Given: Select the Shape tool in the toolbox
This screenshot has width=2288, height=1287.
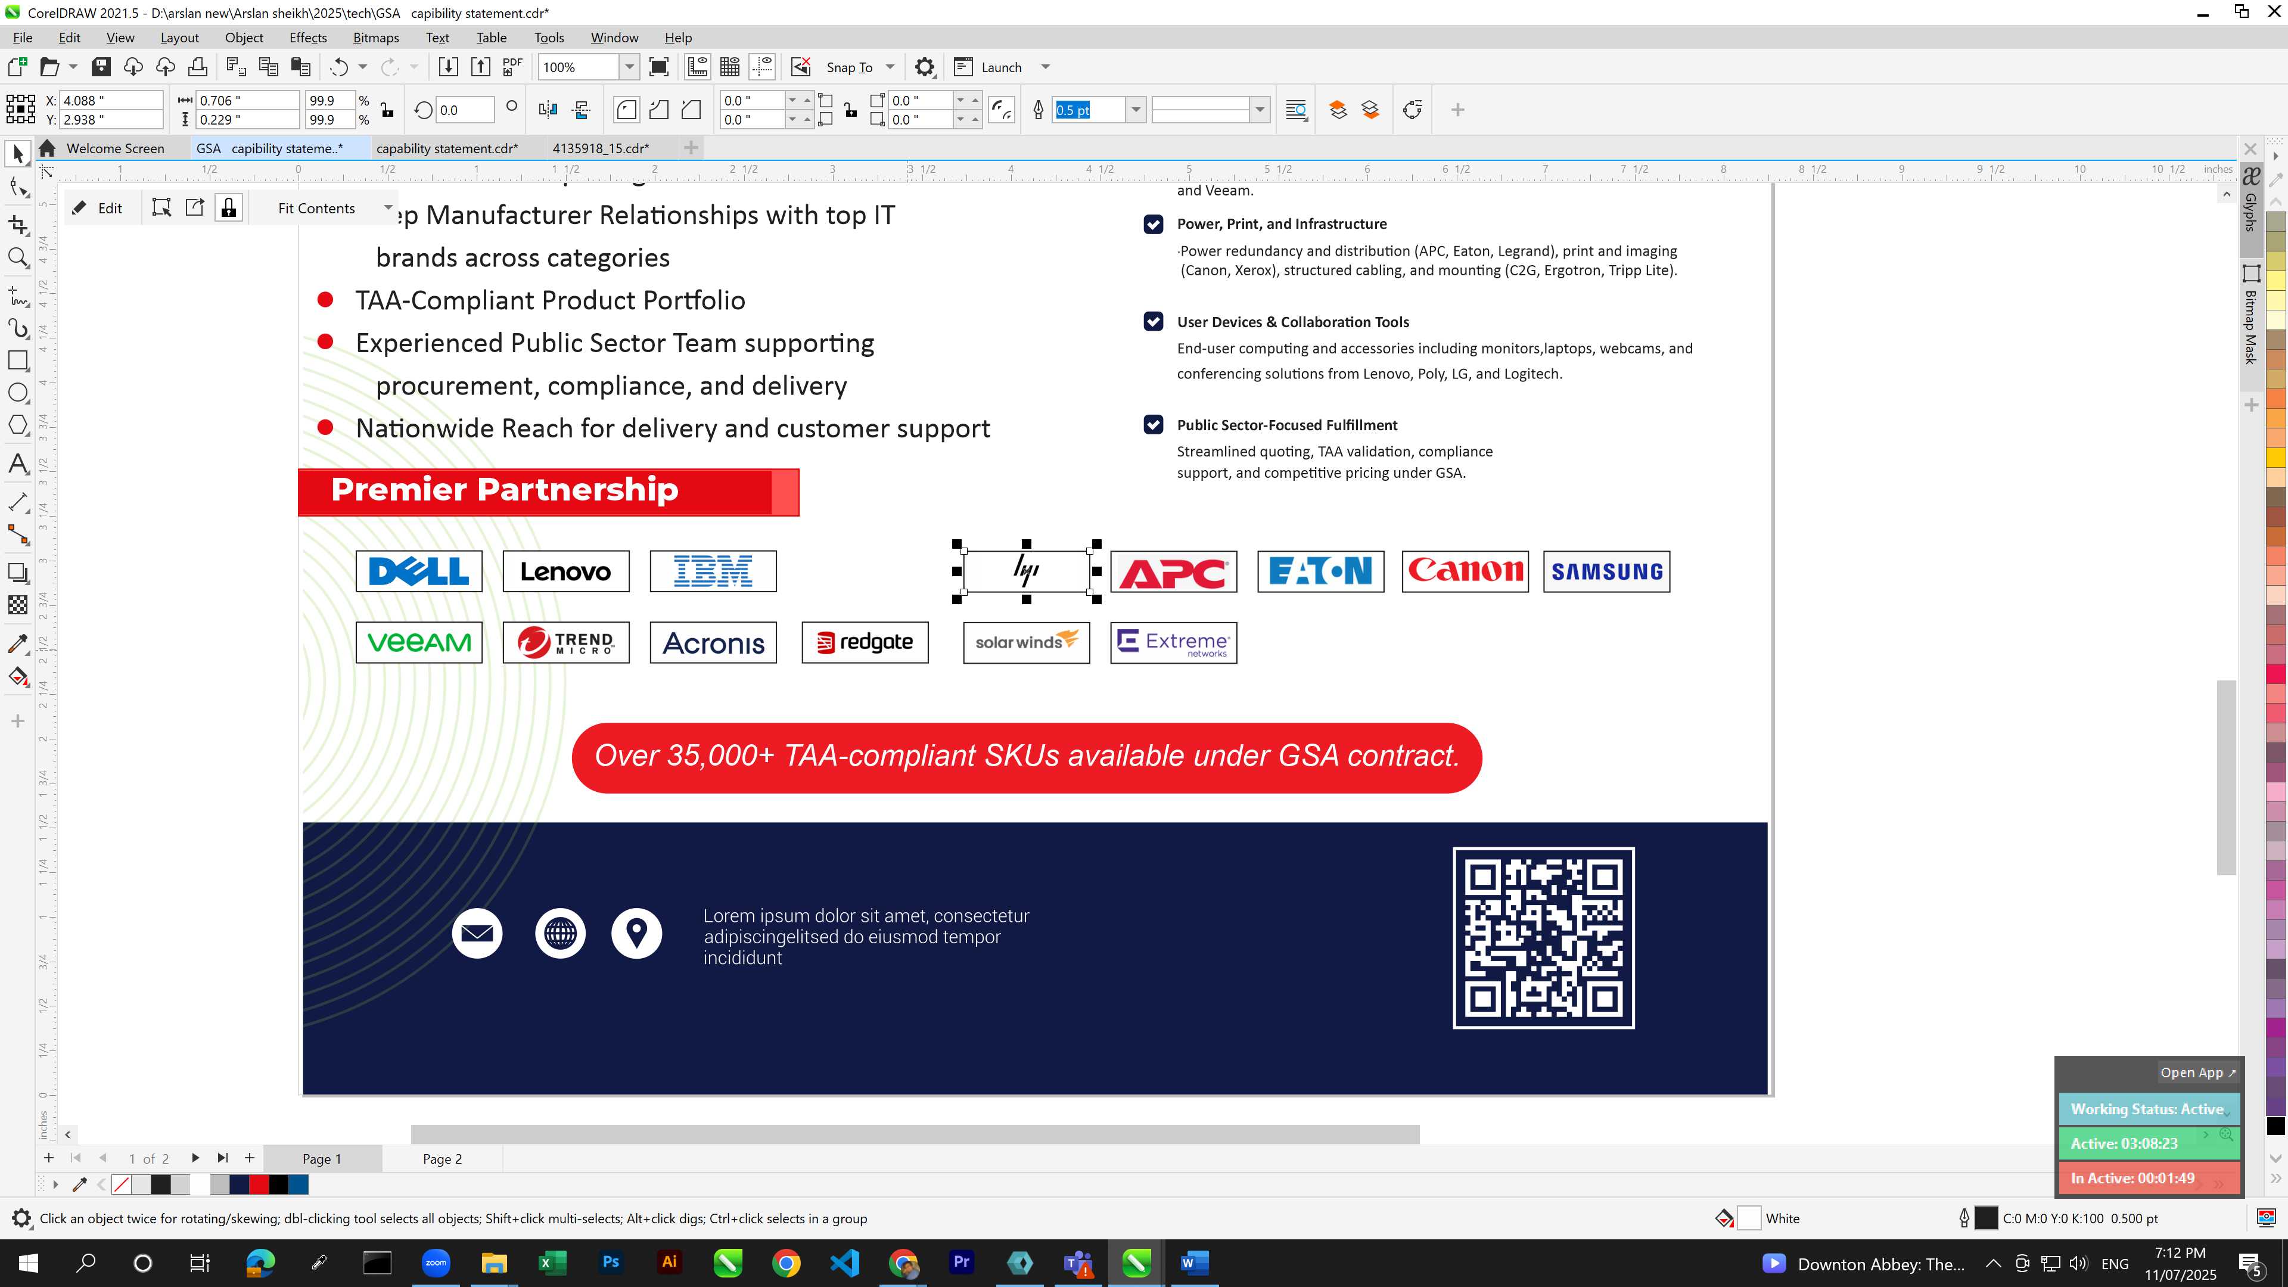Looking at the screenshot, I should [18, 188].
